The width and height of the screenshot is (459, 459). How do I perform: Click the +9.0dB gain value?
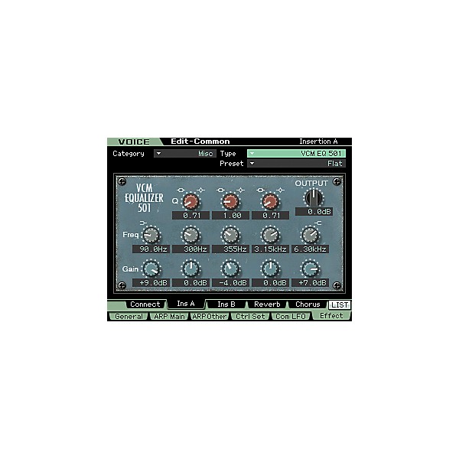[151, 283]
